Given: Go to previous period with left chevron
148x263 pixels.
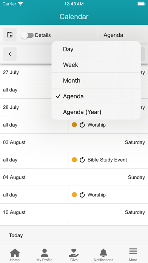Looking at the screenshot, I should [10, 54].
